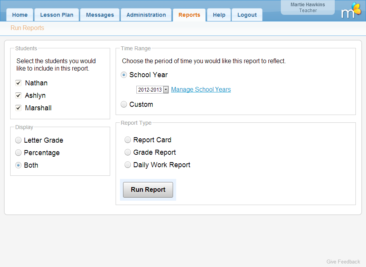This screenshot has width=366, height=267.
Task: Select the Letter Grade display option
Action: 18,140
